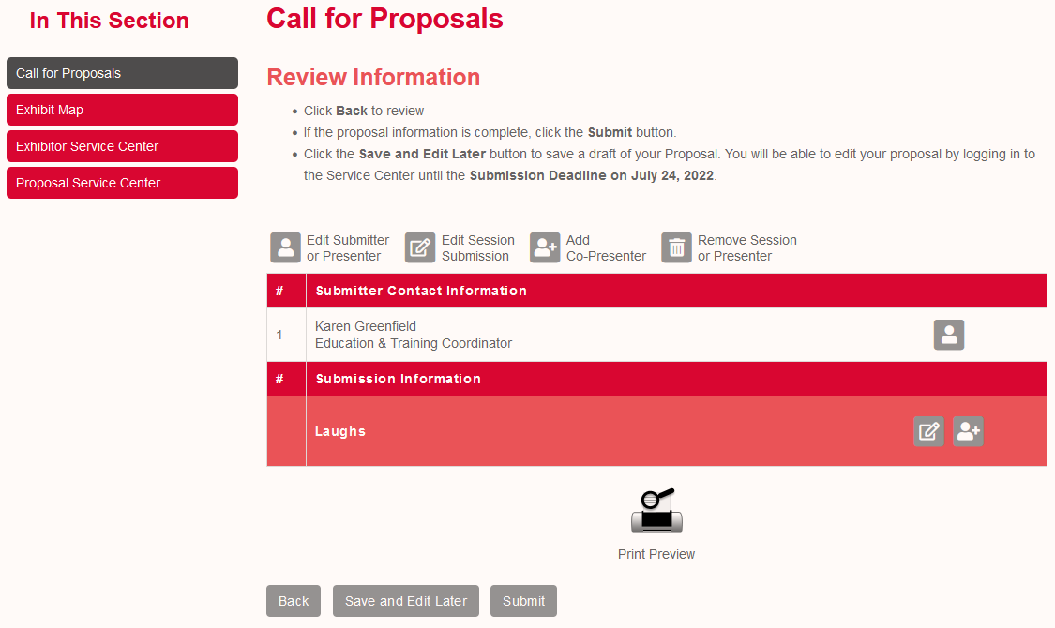
Task: Go to Exhibit Map in sidebar
Action: [x=123, y=110]
